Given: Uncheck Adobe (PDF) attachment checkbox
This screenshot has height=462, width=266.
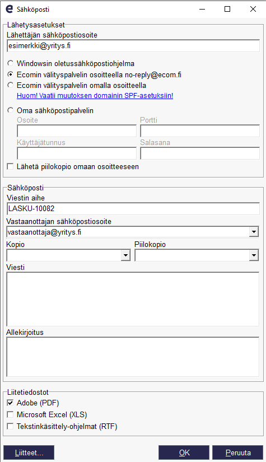Looking at the screenshot, I should 10,403.
